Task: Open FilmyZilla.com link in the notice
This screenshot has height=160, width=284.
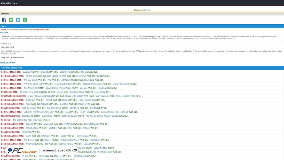Action: [20, 29]
